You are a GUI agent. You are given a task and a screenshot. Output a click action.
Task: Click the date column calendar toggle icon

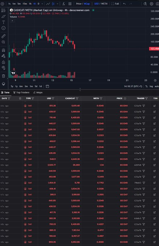pos(20,98)
